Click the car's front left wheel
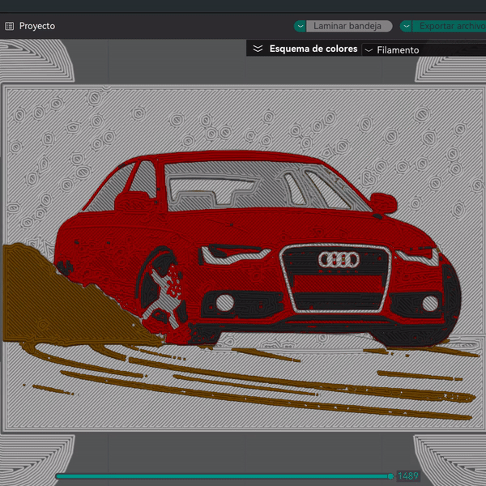This screenshot has width=486, height=486. [162, 296]
